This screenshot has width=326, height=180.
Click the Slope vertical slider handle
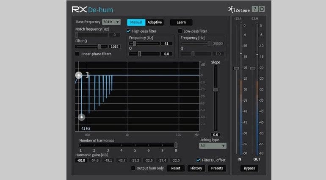(215, 90)
